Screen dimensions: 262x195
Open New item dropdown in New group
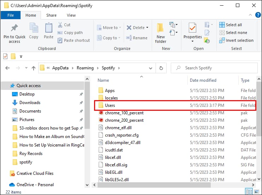tap(174, 25)
